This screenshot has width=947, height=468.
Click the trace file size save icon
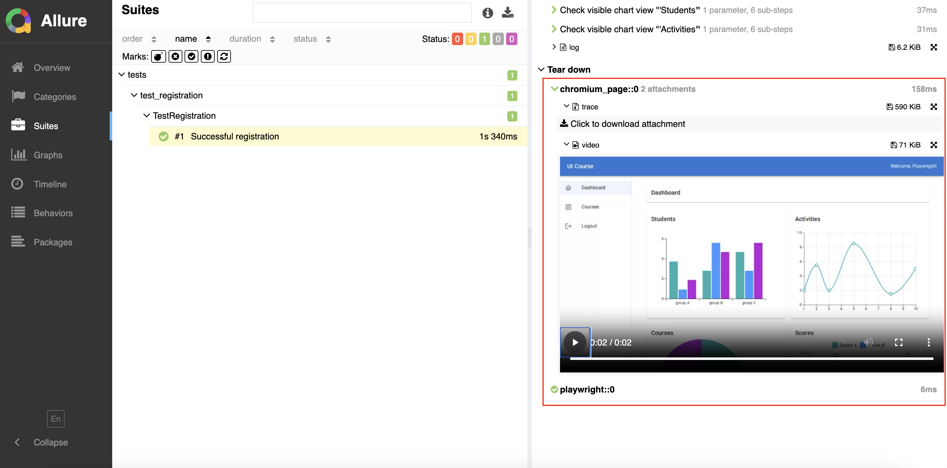[890, 107]
